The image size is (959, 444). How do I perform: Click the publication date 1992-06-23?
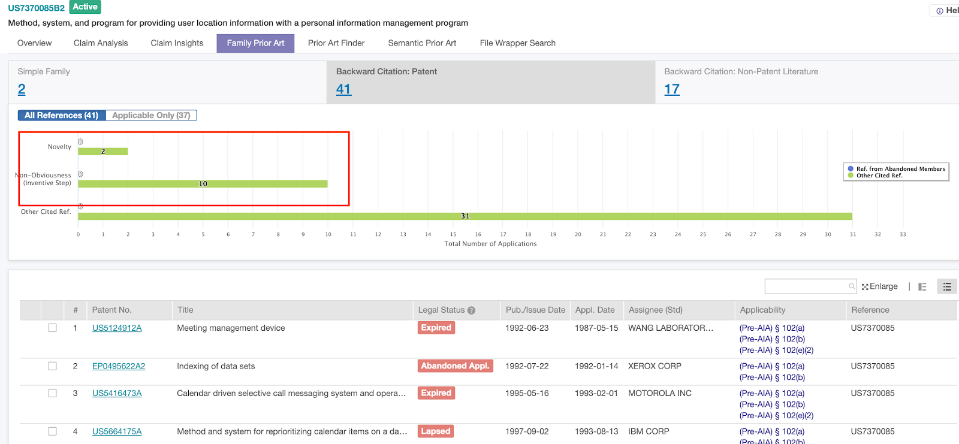(x=527, y=328)
